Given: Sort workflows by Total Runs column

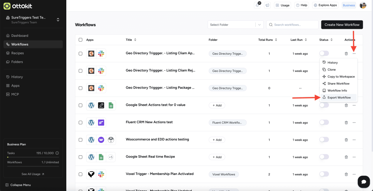Looking at the screenshot, I should 267,40.
